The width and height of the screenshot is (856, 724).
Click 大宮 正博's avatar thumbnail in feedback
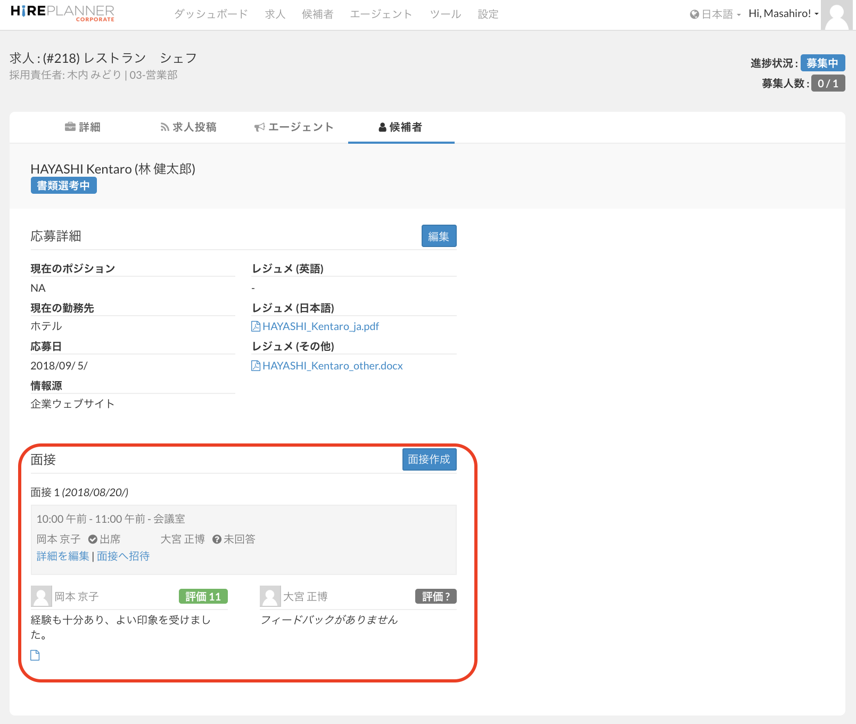click(270, 596)
